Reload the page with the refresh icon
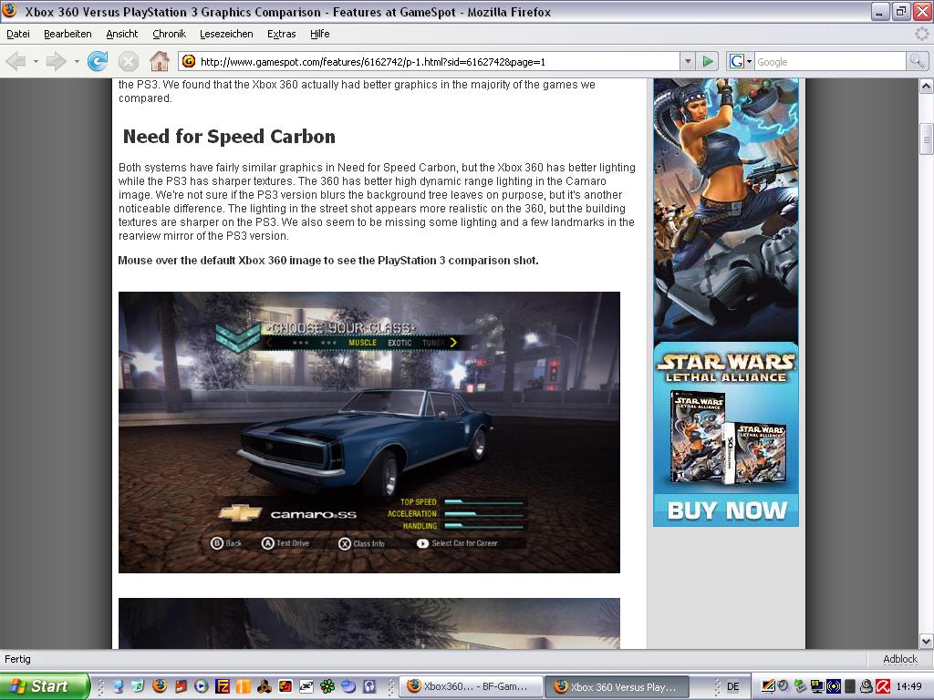Screen dimensions: 934x700 point(97,61)
